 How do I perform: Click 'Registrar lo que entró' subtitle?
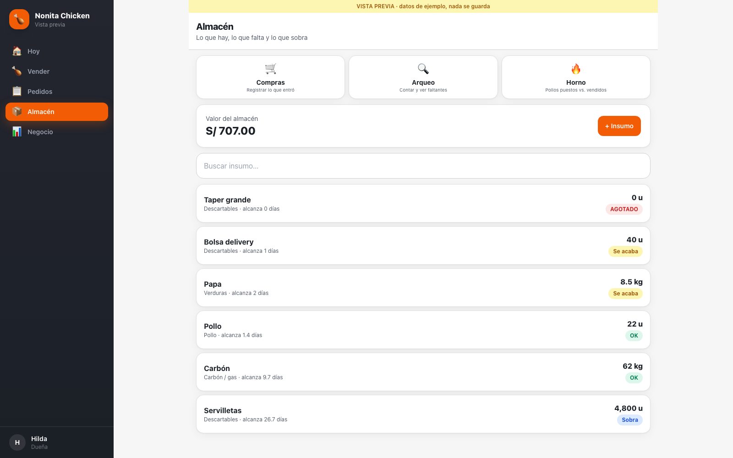pos(270,90)
